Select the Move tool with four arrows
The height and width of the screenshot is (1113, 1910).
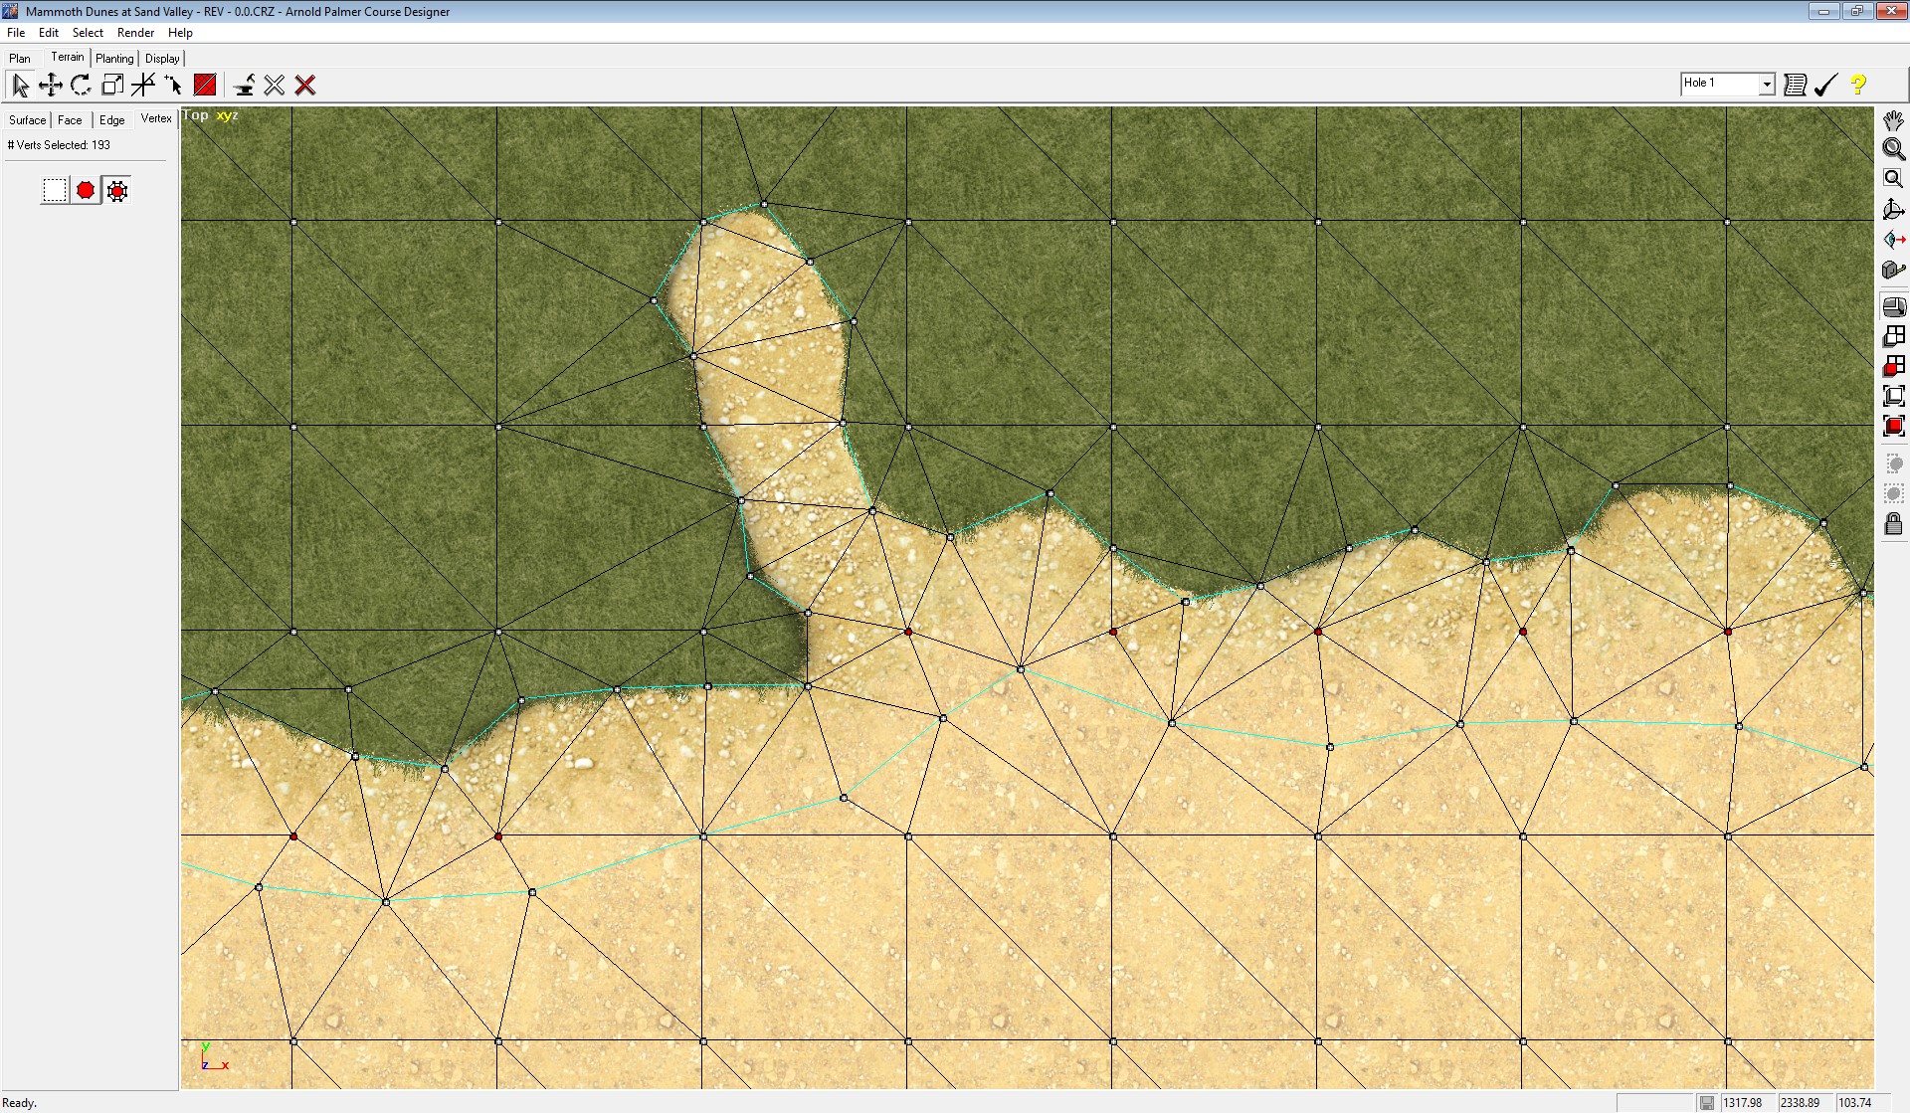coord(50,86)
